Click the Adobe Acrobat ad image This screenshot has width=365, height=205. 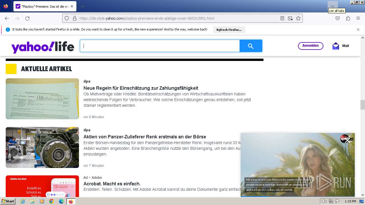pyautogui.click(x=42, y=186)
